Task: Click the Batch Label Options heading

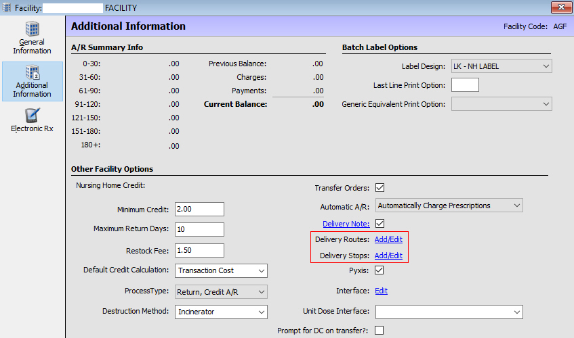Action: coord(380,47)
